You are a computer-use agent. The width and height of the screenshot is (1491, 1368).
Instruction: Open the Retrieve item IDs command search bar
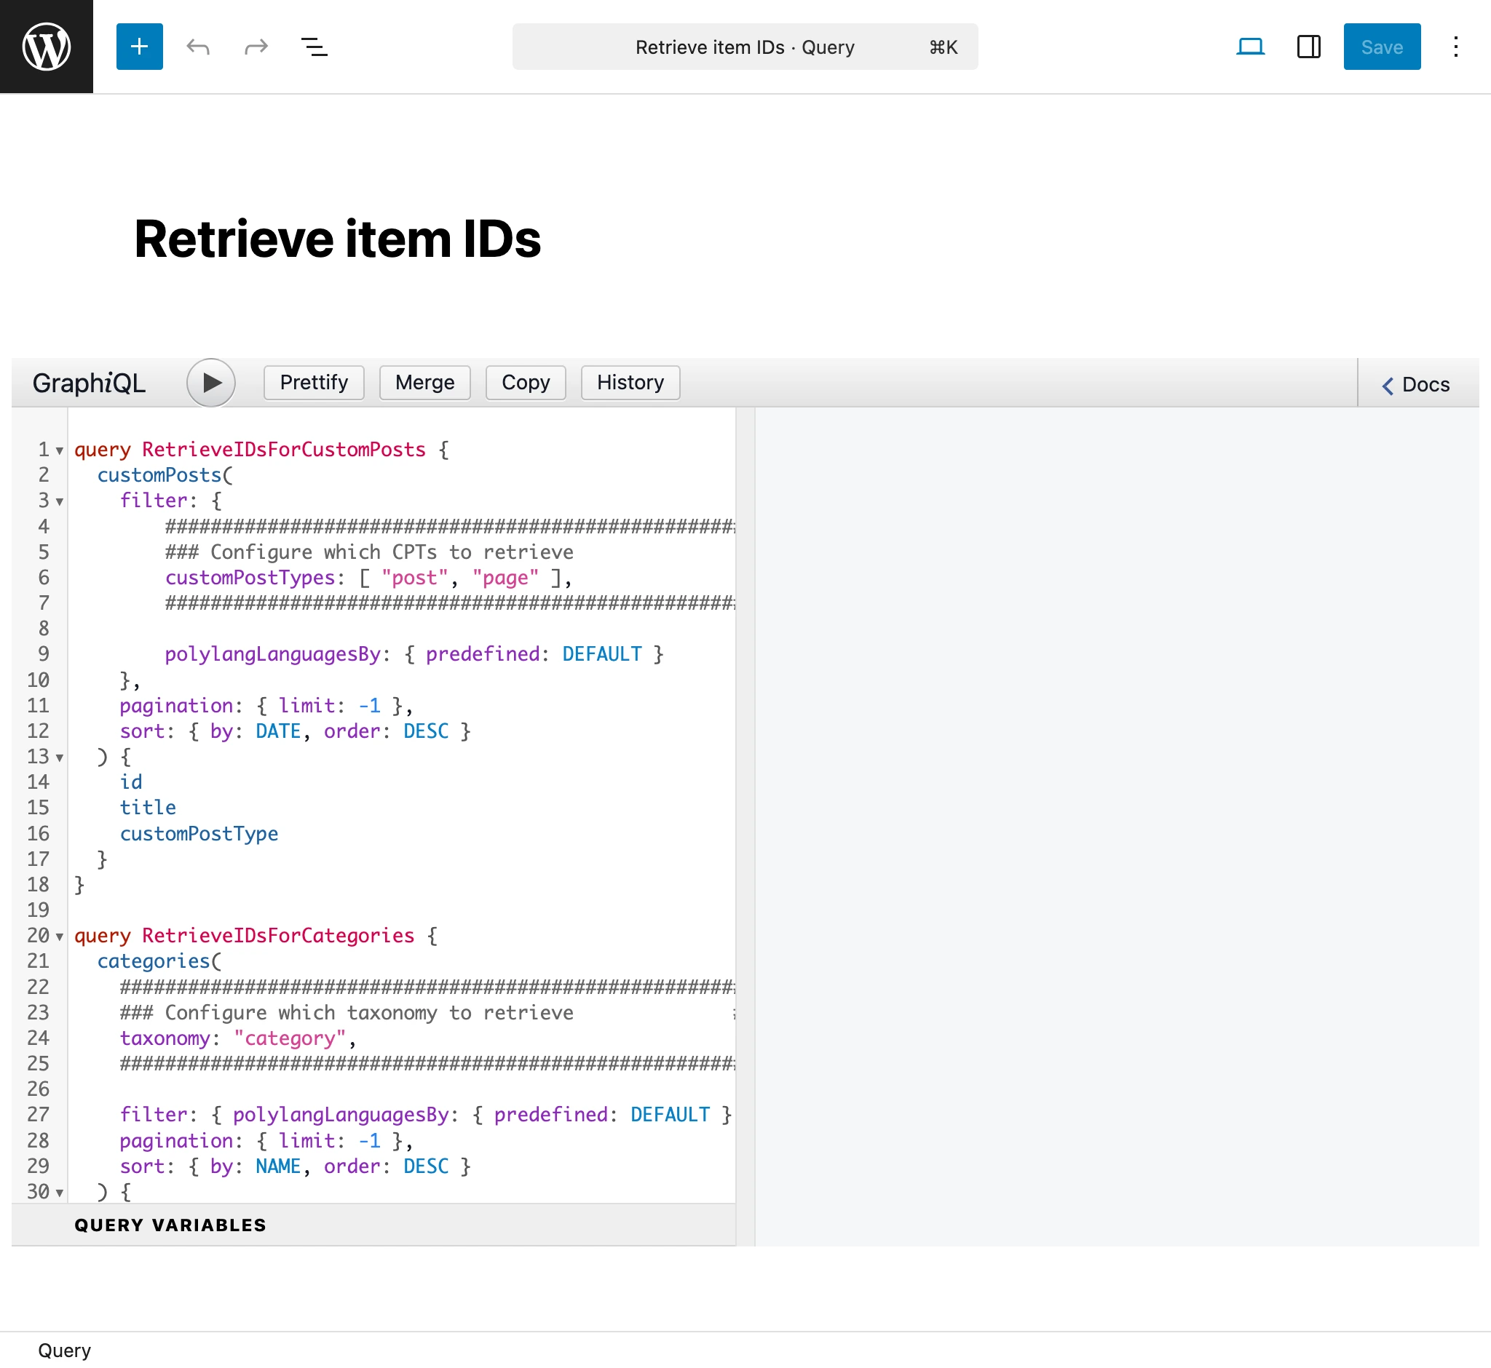[x=744, y=47]
